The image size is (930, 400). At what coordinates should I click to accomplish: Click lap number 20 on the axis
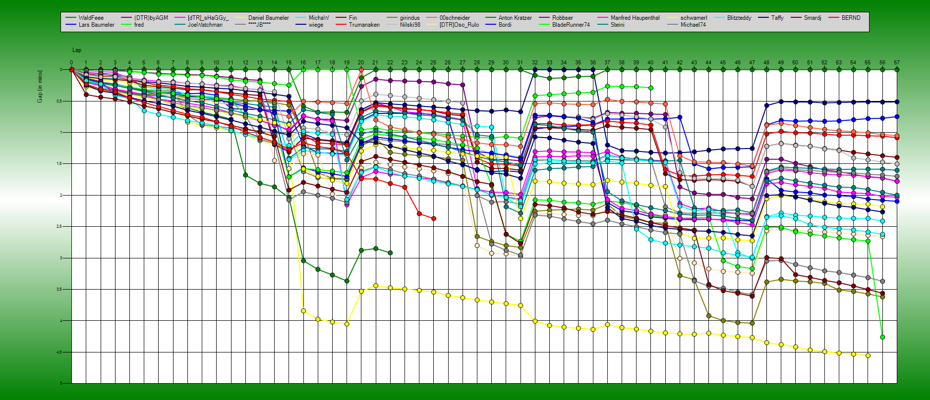tap(361, 63)
